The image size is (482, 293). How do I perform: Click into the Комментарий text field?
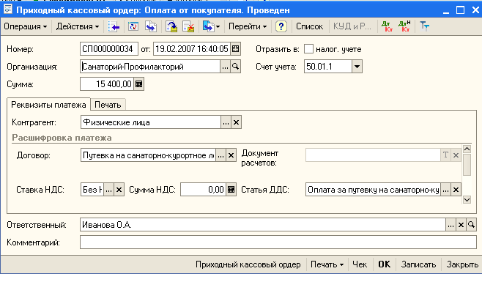click(277, 242)
